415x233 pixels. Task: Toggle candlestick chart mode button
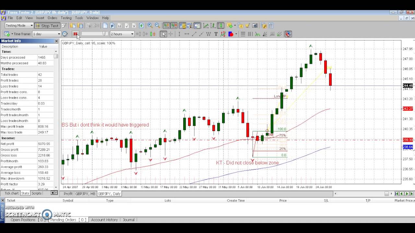pyautogui.click(x=220, y=26)
